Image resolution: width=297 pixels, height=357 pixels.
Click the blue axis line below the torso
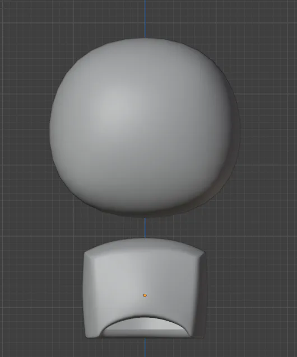(x=145, y=347)
